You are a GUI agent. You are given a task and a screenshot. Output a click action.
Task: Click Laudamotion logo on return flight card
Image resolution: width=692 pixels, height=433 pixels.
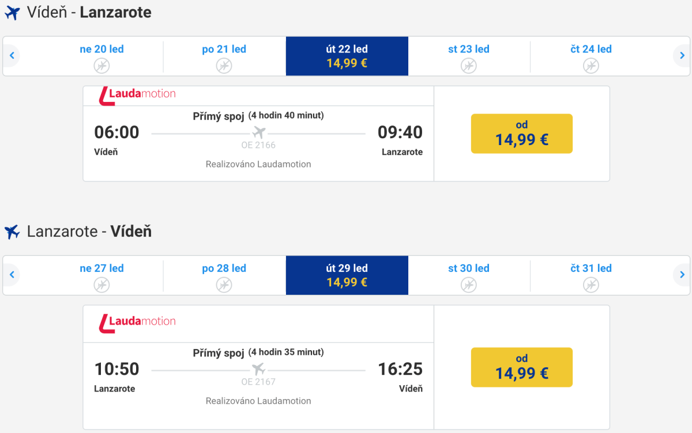click(137, 322)
